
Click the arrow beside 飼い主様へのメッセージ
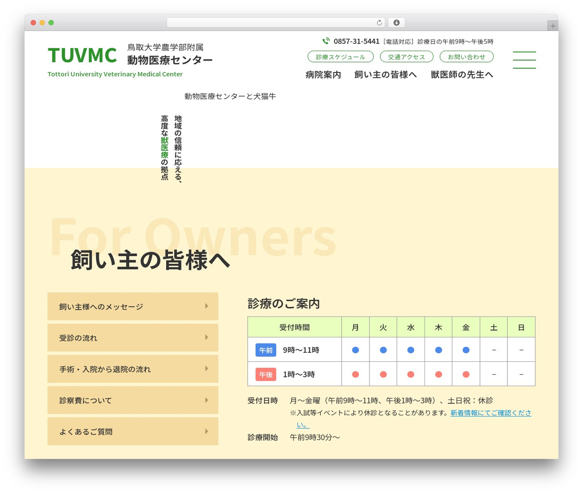pos(207,306)
